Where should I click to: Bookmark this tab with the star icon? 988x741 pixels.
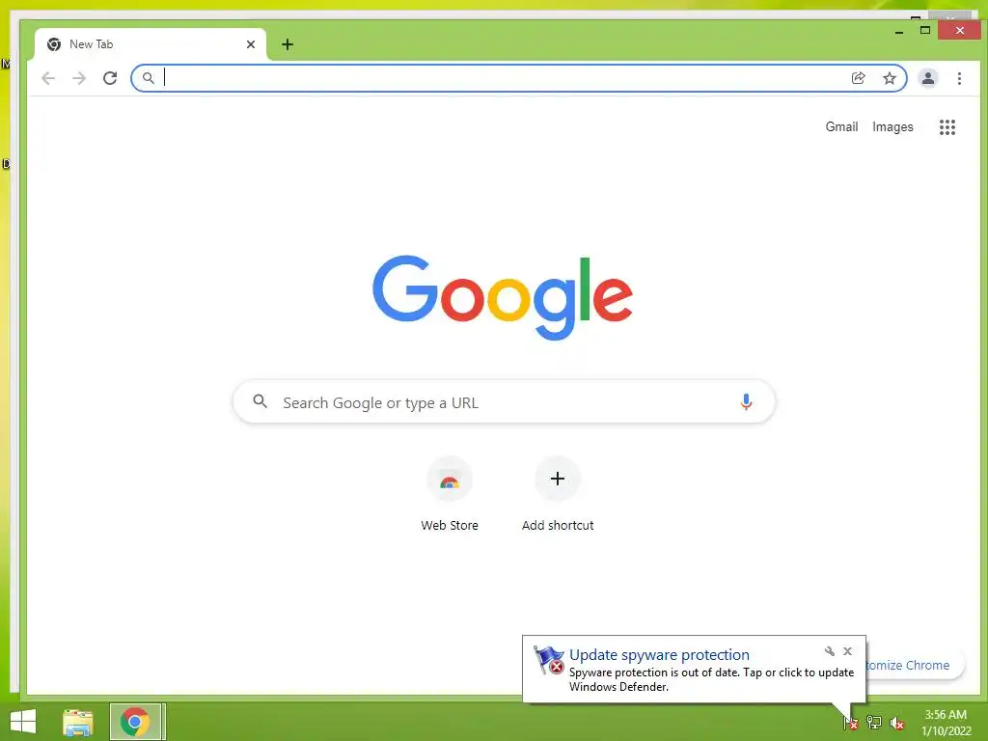(x=889, y=78)
